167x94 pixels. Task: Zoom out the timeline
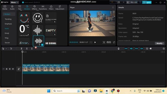147,49
